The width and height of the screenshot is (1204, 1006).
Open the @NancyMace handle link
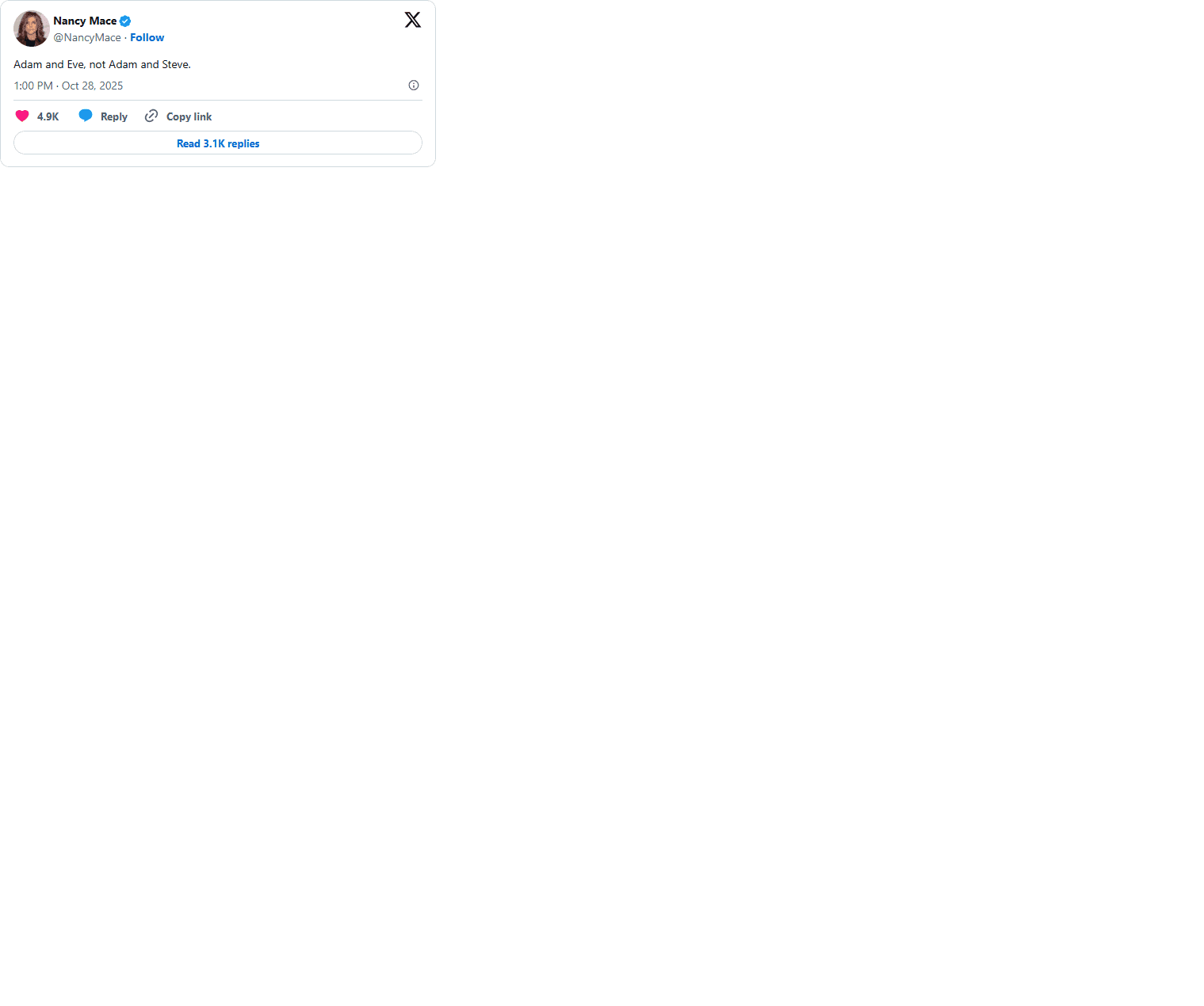click(x=87, y=37)
